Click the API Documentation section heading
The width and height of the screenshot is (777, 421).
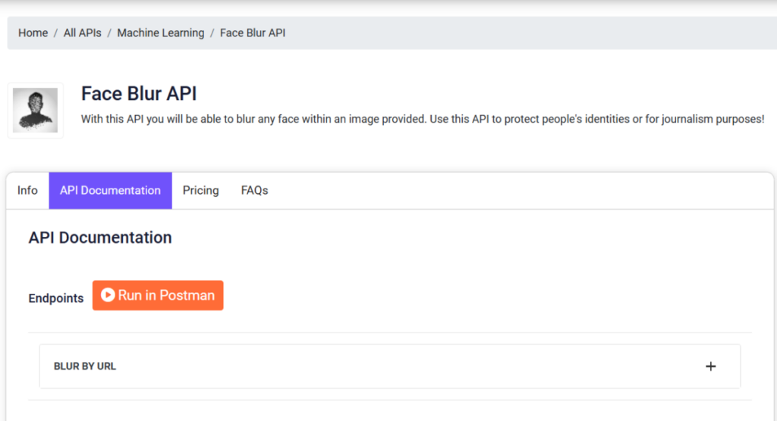100,238
